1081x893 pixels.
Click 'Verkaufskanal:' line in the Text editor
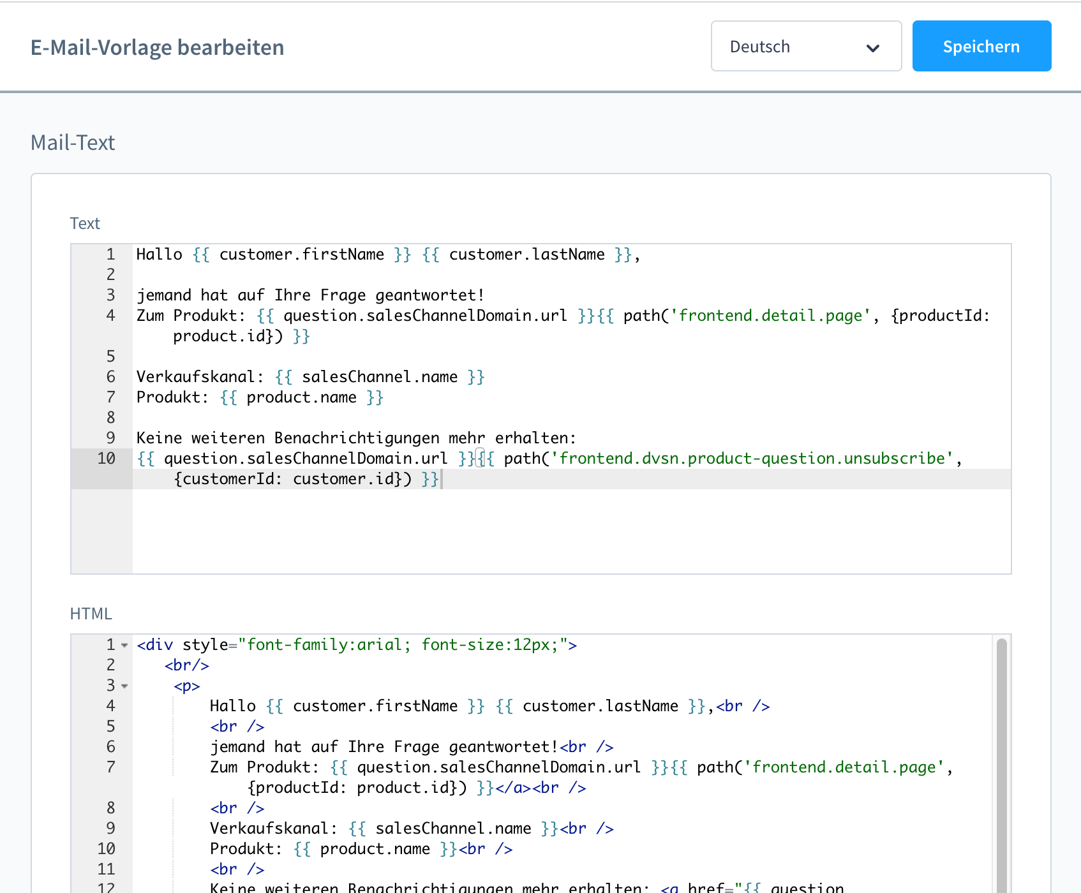310,377
